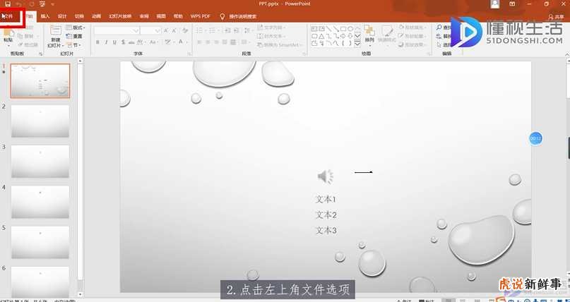Click the Character Spacing icon
This screenshot has width=570, height=302.
[x=141, y=42]
